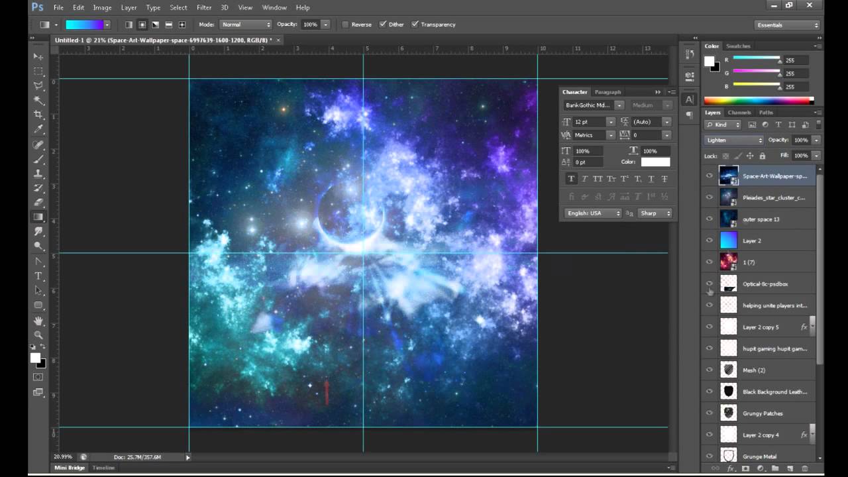Open the font size 12 pt dropdown
The width and height of the screenshot is (848, 477).
611,122
